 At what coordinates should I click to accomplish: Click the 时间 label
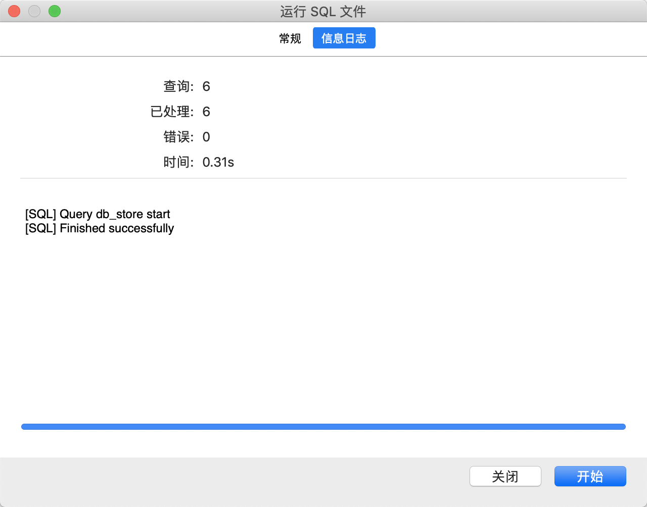(179, 162)
